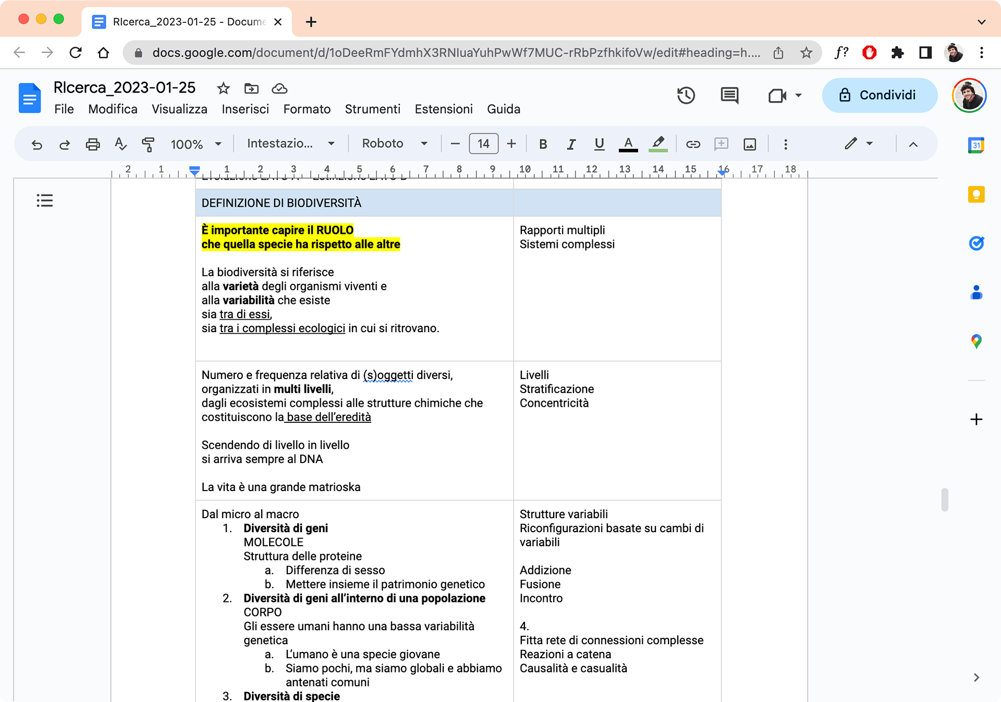This screenshot has width=1001, height=702.
Task: Click the document title RIcerca_2023-01-25
Action: [x=124, y=87]
